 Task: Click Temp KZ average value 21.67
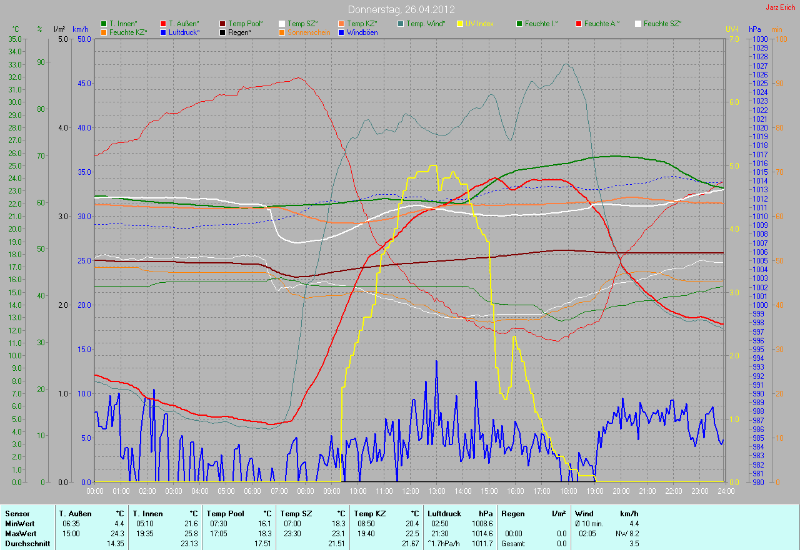[x=410, y=544]
